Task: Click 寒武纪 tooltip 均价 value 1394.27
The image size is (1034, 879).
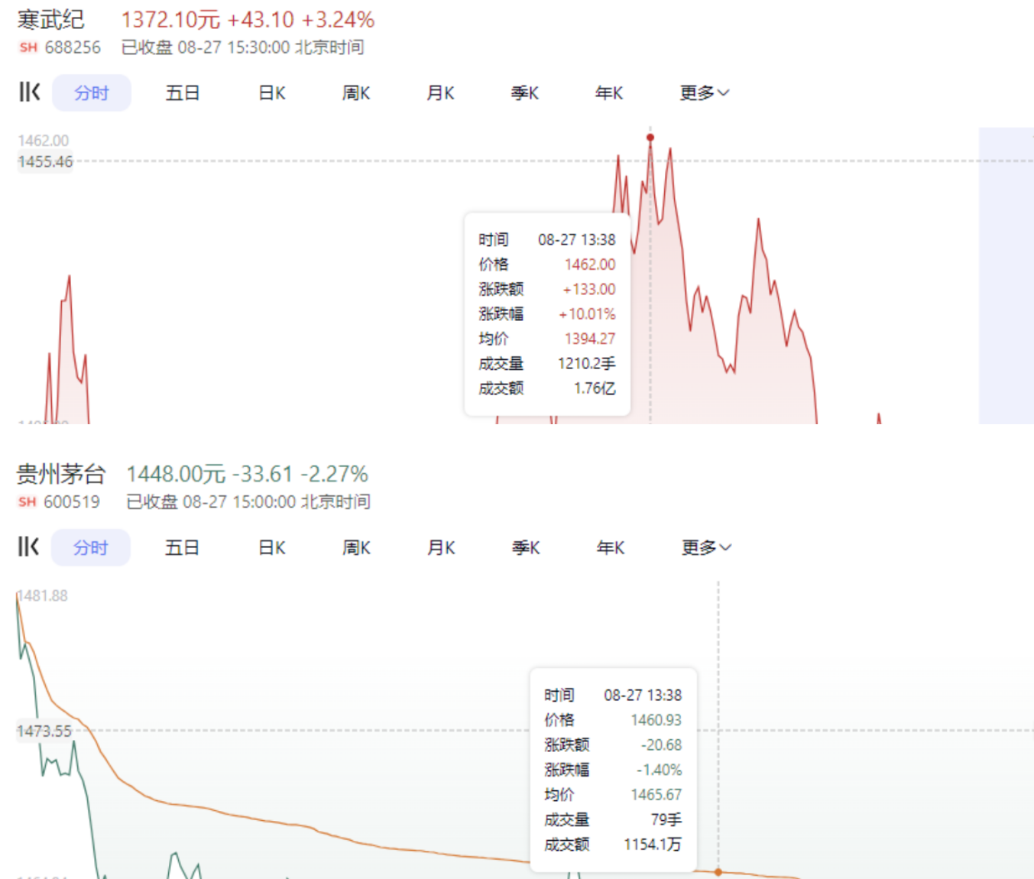Action: point(590,339)
